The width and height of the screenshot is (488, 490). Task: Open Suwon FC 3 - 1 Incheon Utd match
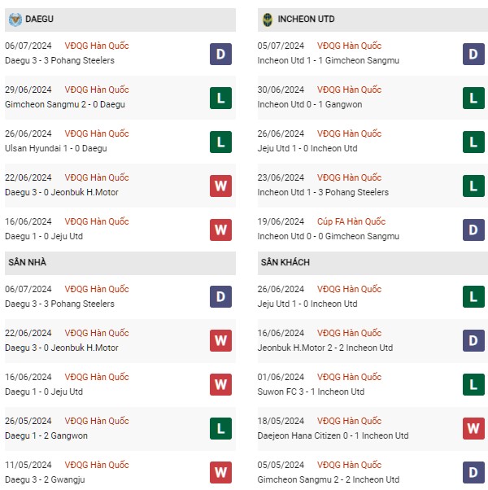(373, 385)
